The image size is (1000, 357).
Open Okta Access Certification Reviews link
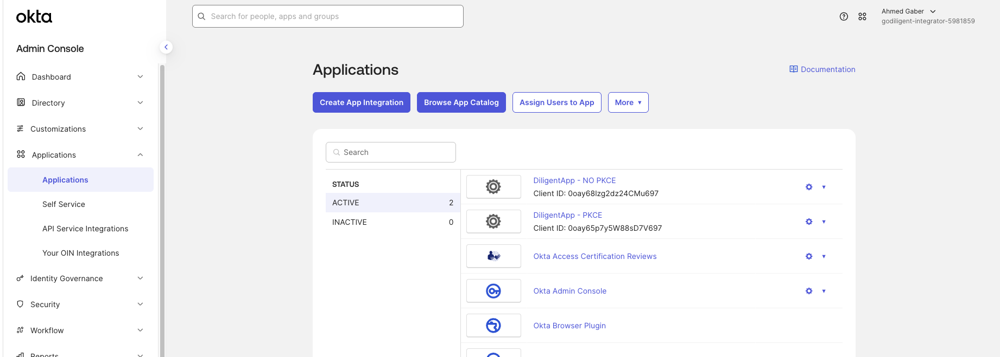(x=595, y=256)
